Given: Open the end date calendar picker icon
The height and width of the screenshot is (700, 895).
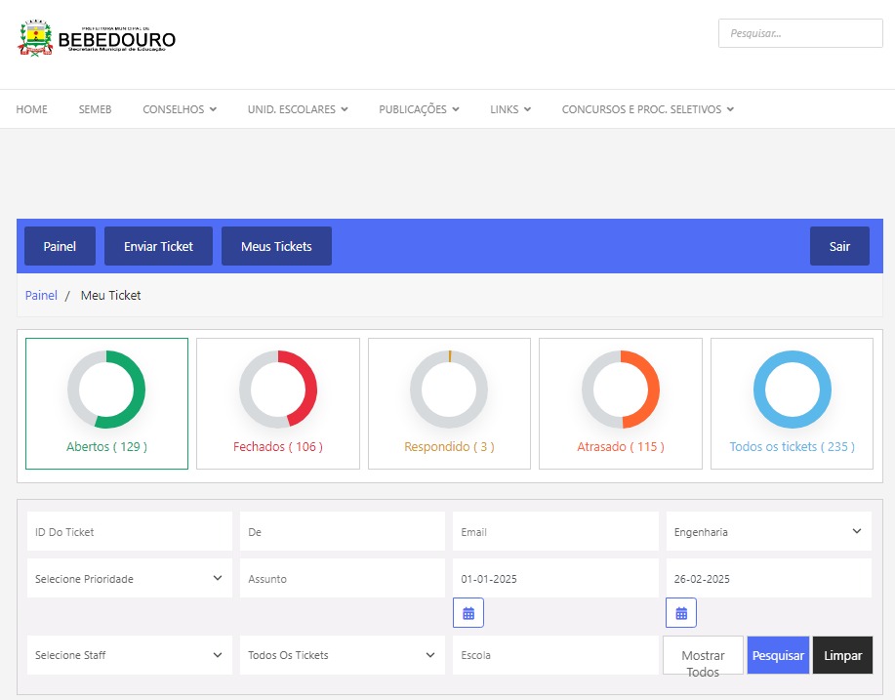Looking at the screenshot, I should pyautogui.click(x=681, y=613).
